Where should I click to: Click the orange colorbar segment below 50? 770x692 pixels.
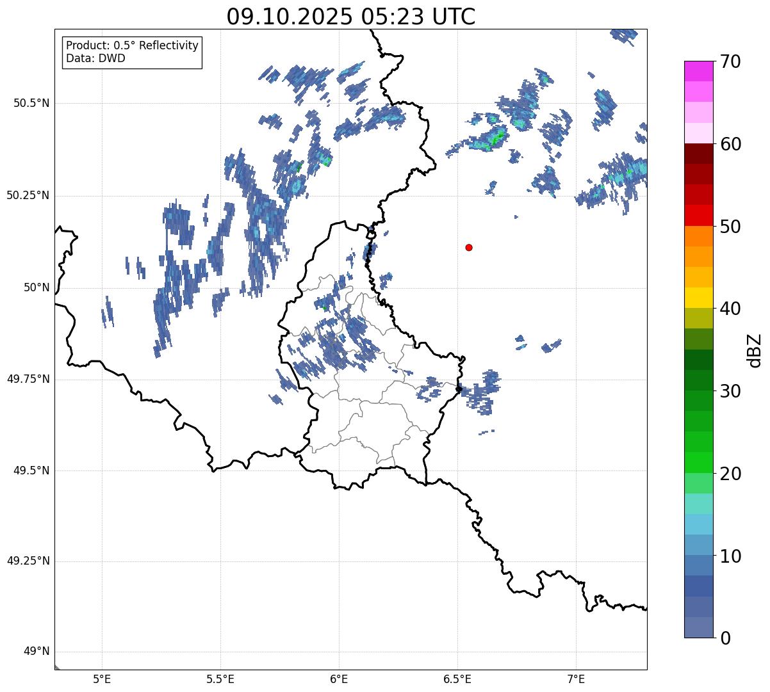[x=699, y=236]
